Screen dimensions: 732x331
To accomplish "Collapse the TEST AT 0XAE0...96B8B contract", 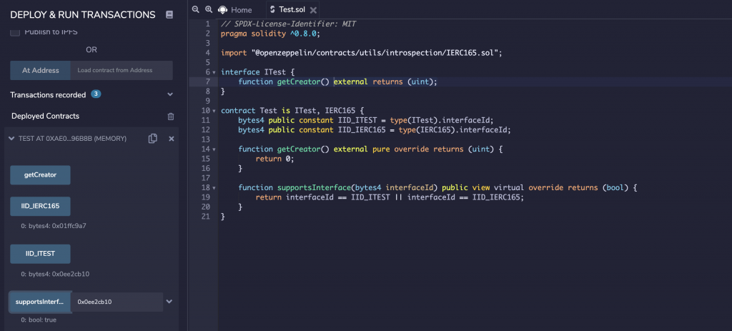I will pos(11,139).
